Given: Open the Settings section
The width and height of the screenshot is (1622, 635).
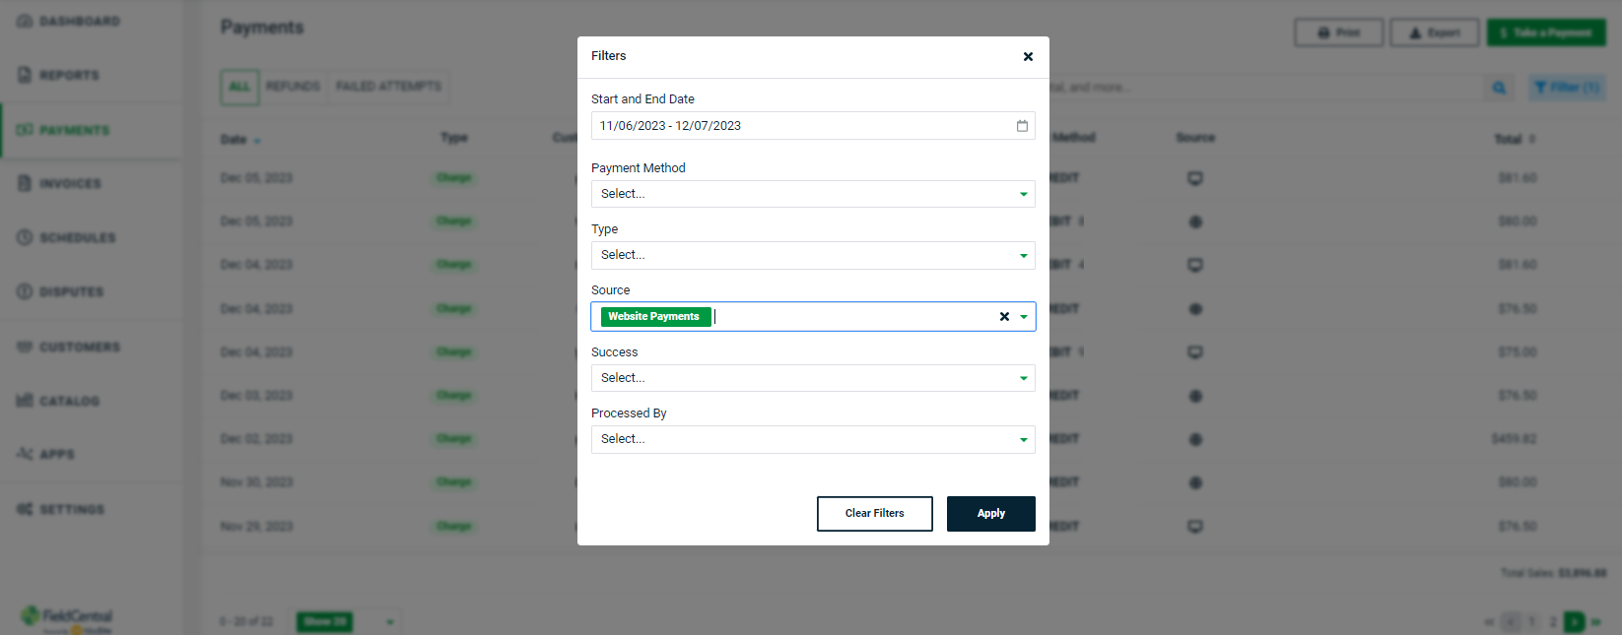Looking at the screenshot, I should point(71,509).
